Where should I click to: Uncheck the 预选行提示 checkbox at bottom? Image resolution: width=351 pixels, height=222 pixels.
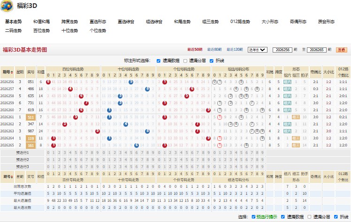[x=253, y=217]
